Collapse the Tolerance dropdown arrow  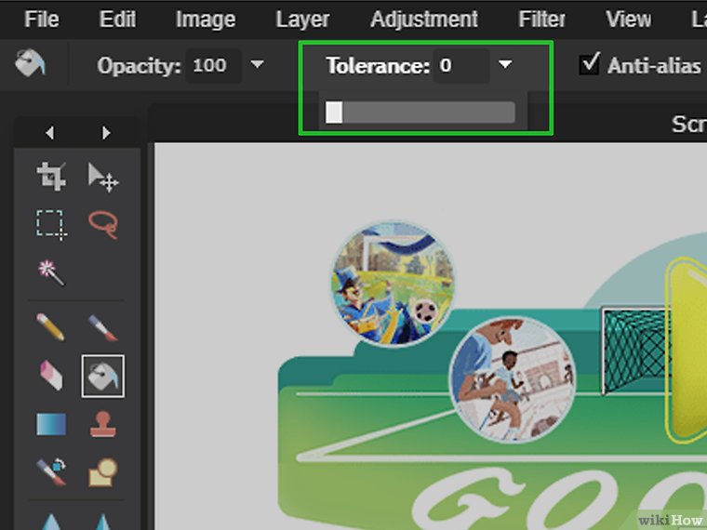[505, 65]
